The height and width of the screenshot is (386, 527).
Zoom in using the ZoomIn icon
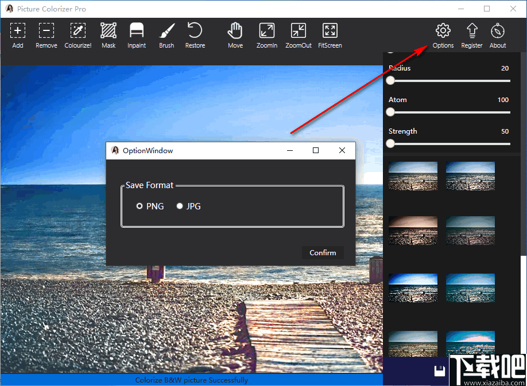(x=266, y=34)
